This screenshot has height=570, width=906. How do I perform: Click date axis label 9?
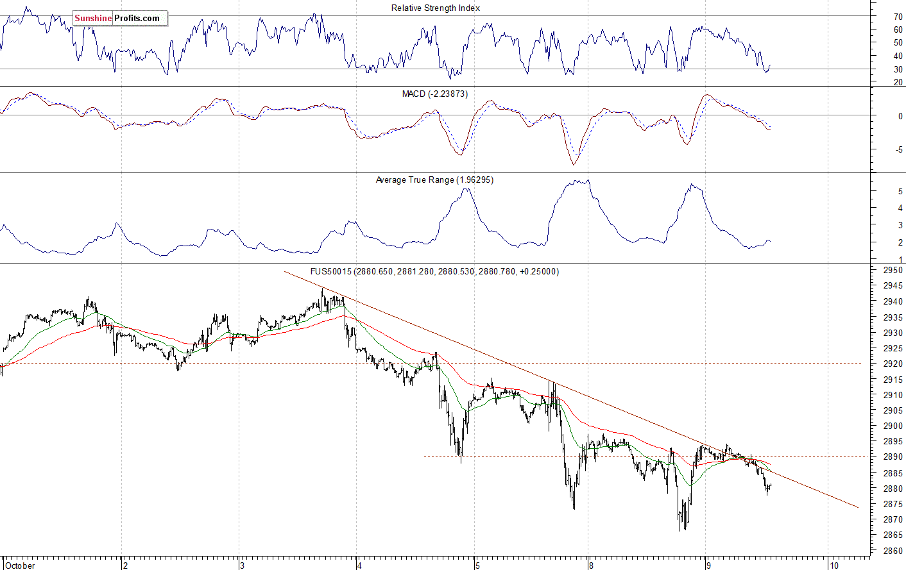(708, 566)
